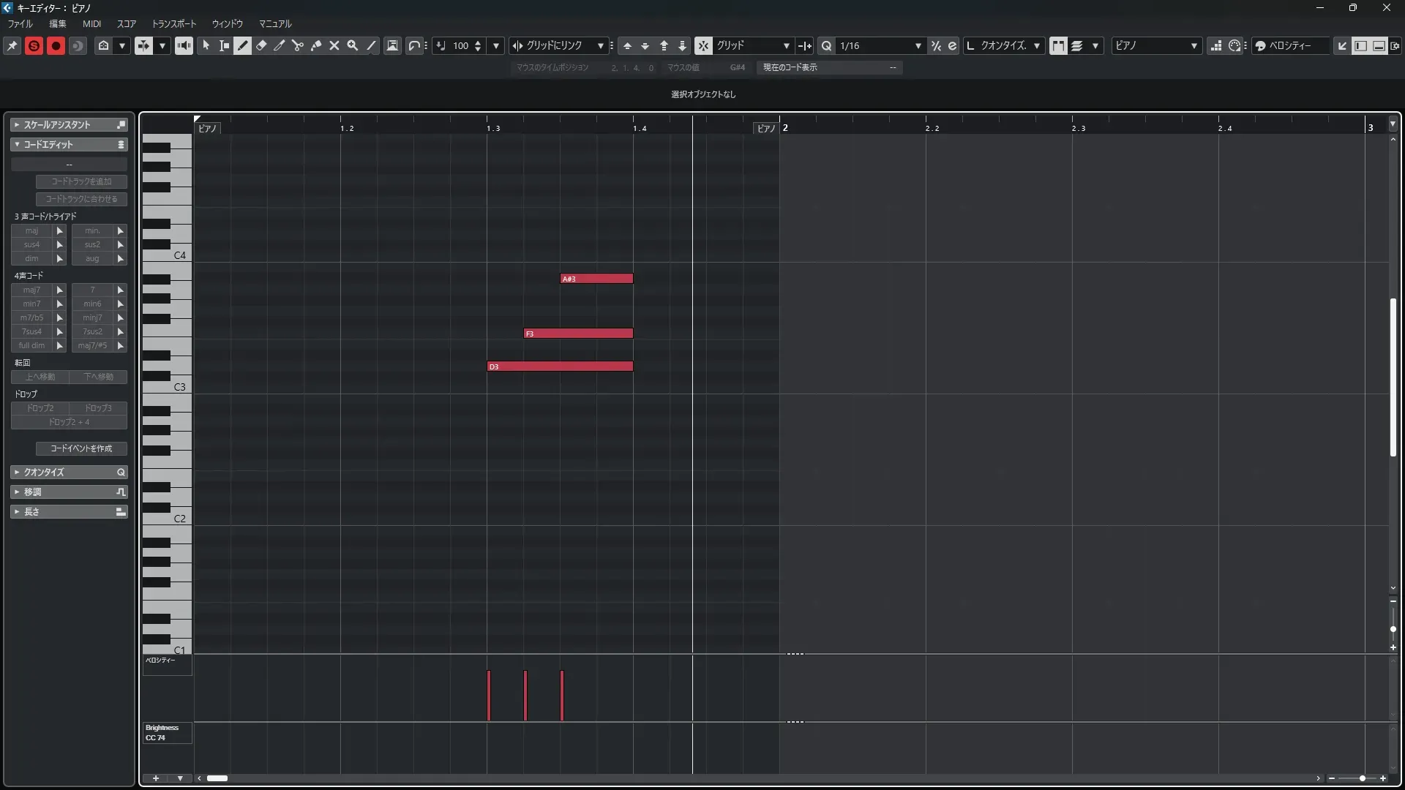
Task: Click the コードイベントを作成 button
Action: [x=81, y=448]
